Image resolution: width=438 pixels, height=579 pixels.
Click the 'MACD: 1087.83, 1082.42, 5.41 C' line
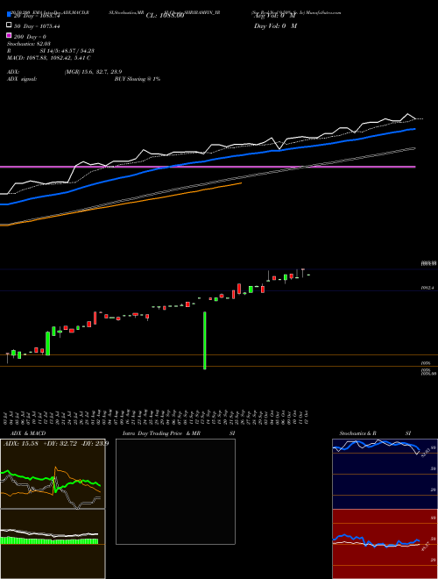[49, 58]
